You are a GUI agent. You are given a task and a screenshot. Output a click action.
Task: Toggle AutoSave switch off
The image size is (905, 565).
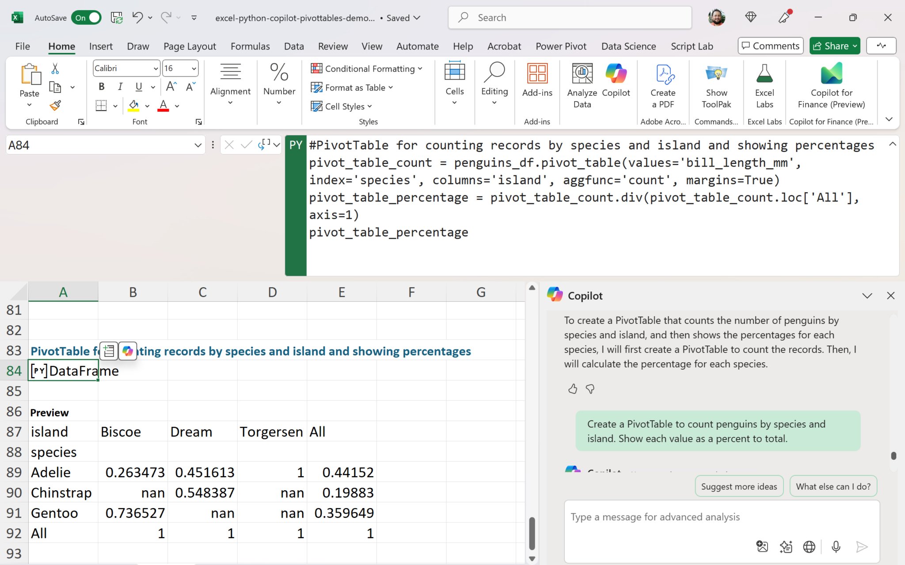click(86, 18)
